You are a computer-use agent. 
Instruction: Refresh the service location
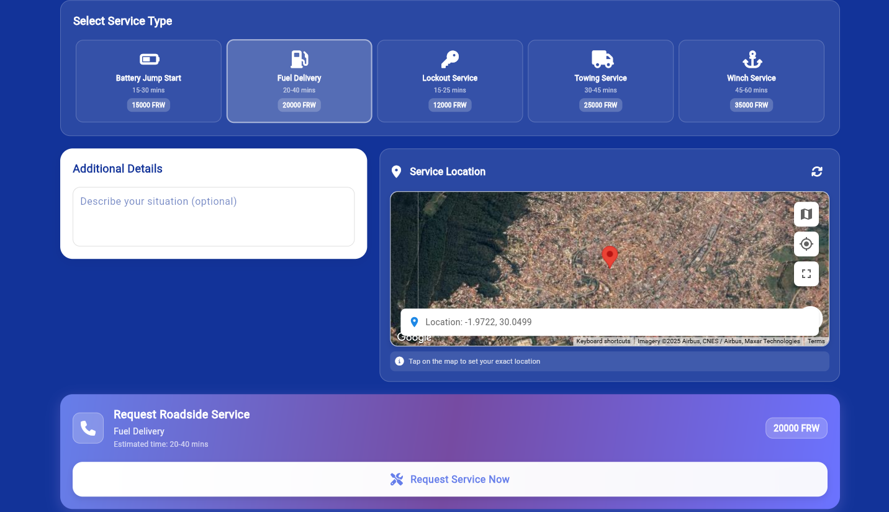coord(816,172)
